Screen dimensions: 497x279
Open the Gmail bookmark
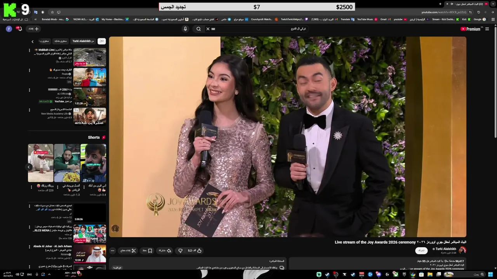[385, 19]
